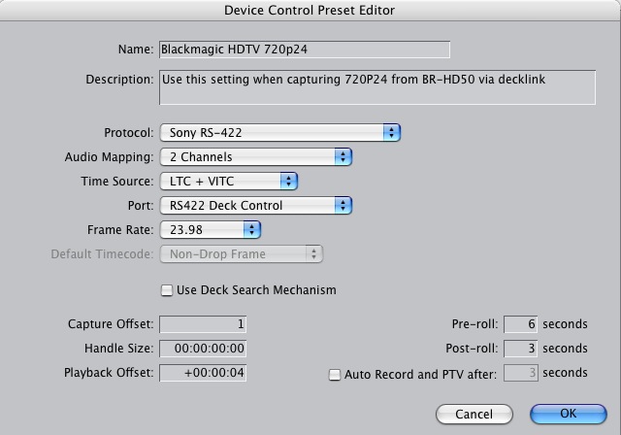Open the Audio Mapping dropdown
Viewport: 621px width, 435px height.
click(x=254, y=156)
